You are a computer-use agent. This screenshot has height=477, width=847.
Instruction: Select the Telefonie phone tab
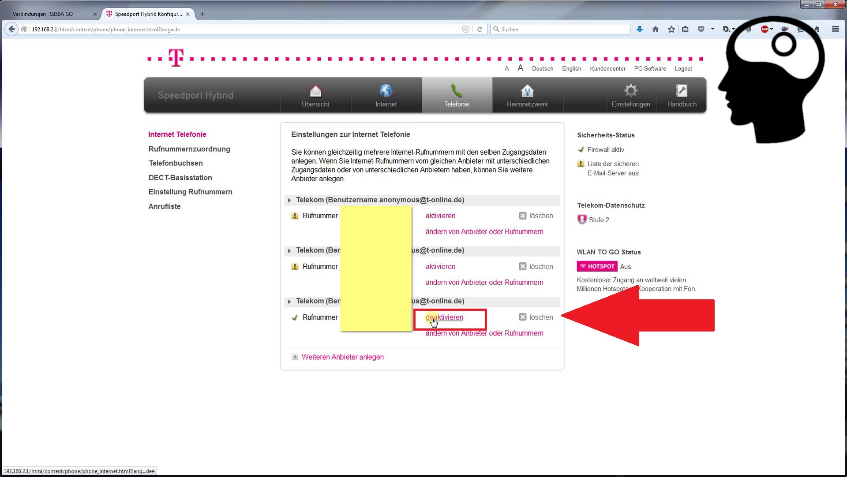pyautogui.click(x=457, y=95)
